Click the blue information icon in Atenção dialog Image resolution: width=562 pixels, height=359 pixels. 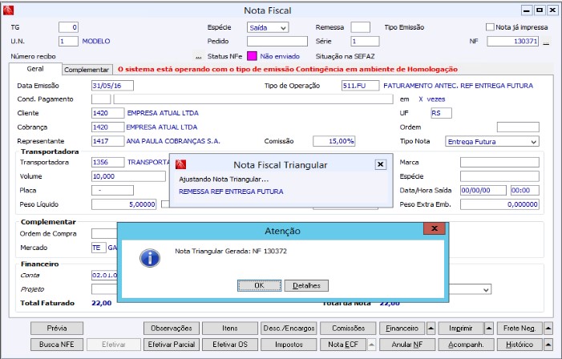click(x=150, y=258)
